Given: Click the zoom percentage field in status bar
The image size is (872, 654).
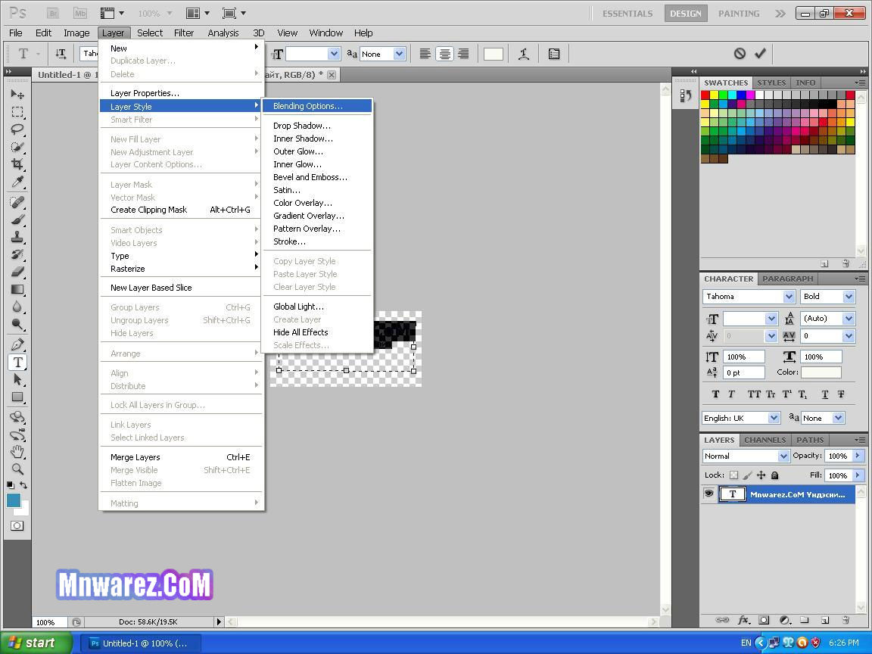Looking at the screenshot, I should pyautogui.click(x=49, y=622).
